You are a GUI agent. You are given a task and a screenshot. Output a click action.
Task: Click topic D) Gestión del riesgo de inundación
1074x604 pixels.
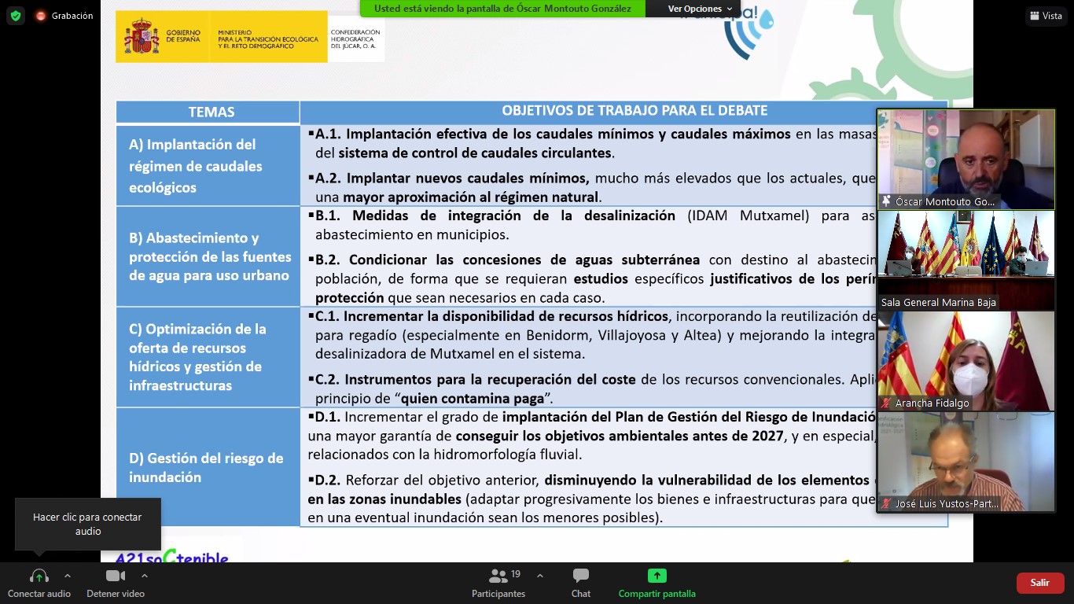point(208,467)
